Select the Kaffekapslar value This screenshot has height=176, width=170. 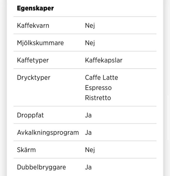[x=104, y=60]
